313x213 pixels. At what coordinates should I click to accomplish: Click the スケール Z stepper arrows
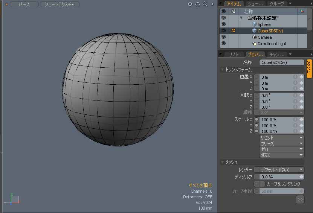pyautogui.click(x=301, y=131)
